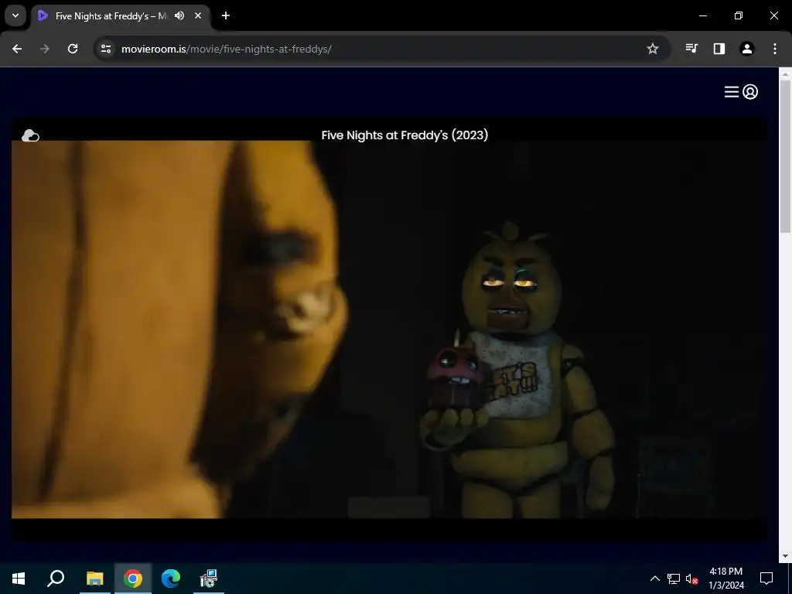Viewport: 792px width, 594px height.
Task: Click the movie video player frame
Action: tap(389, 329)
